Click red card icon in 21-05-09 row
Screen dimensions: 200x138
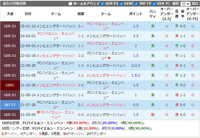tap(38, 112)
